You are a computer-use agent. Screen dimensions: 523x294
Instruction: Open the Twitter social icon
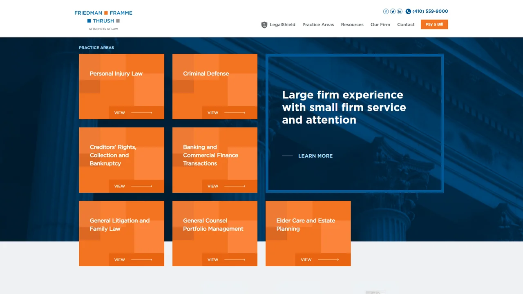(x=393, y=11)
